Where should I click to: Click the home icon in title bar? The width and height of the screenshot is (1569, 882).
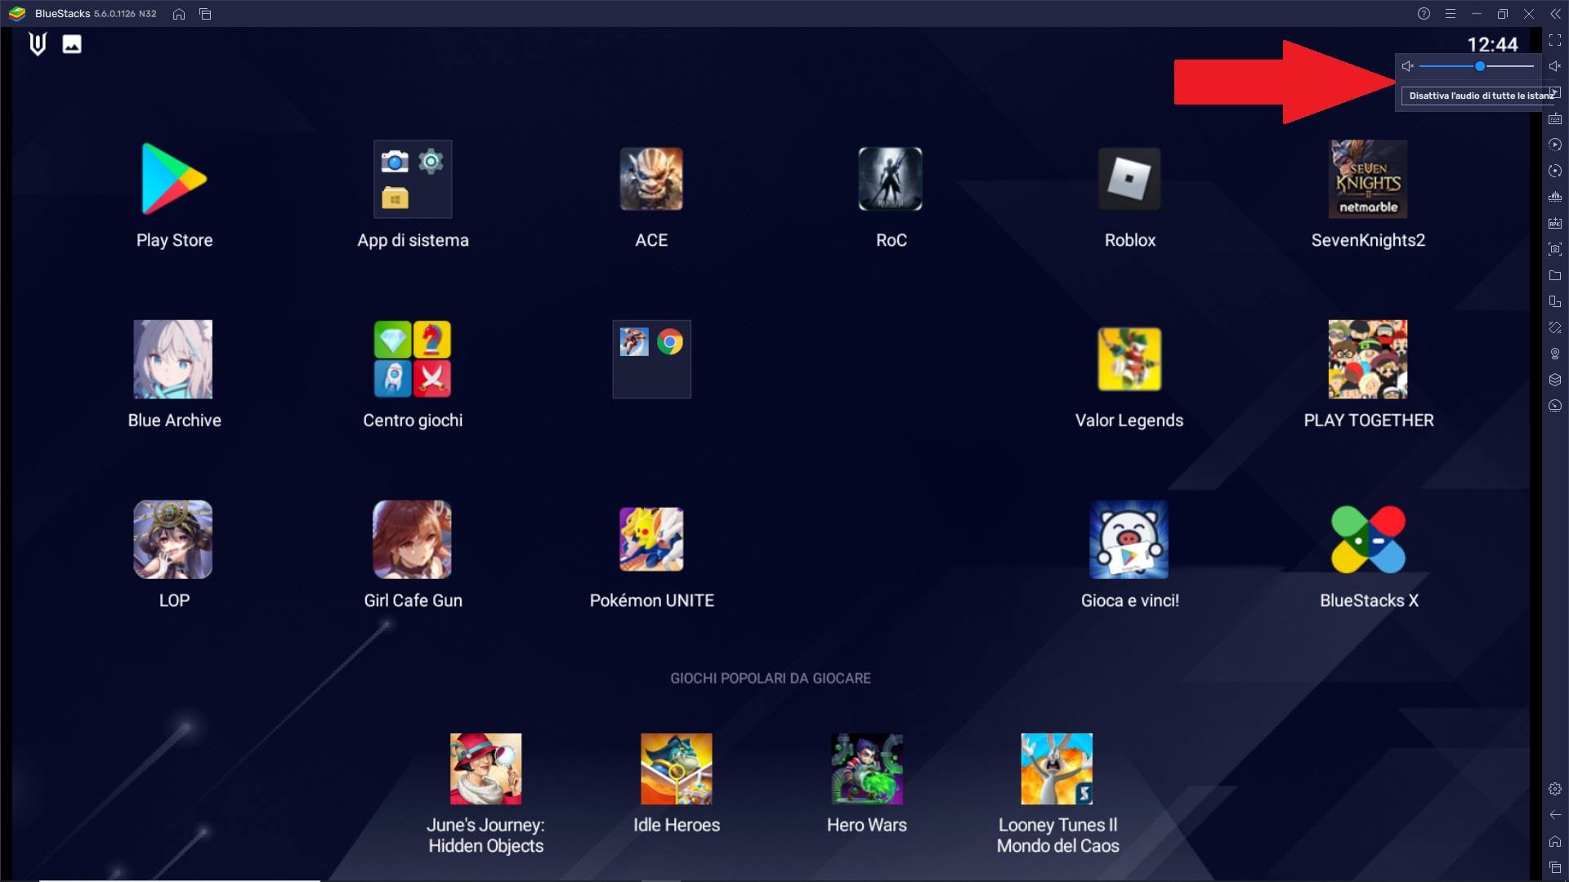tap(179, 14)
